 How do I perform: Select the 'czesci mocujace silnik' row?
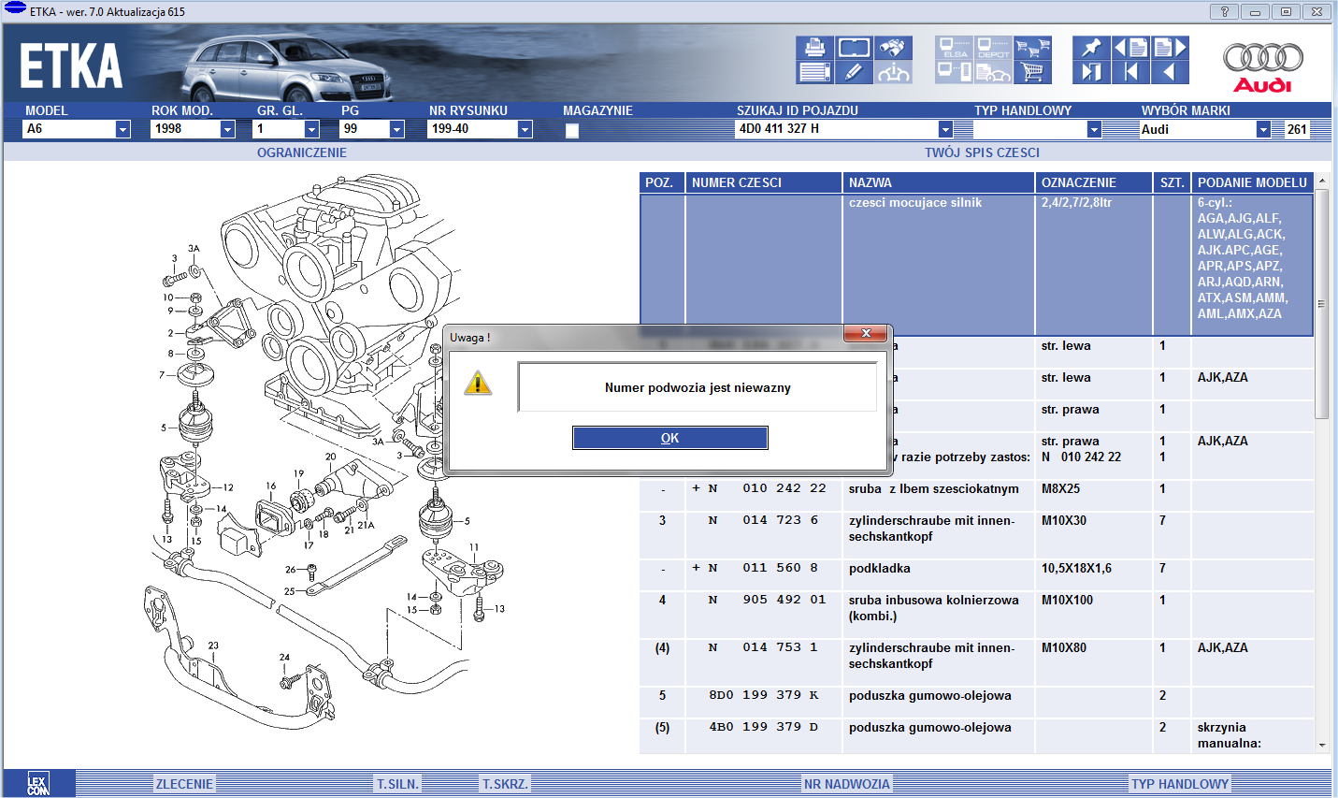tap(977, 265)
